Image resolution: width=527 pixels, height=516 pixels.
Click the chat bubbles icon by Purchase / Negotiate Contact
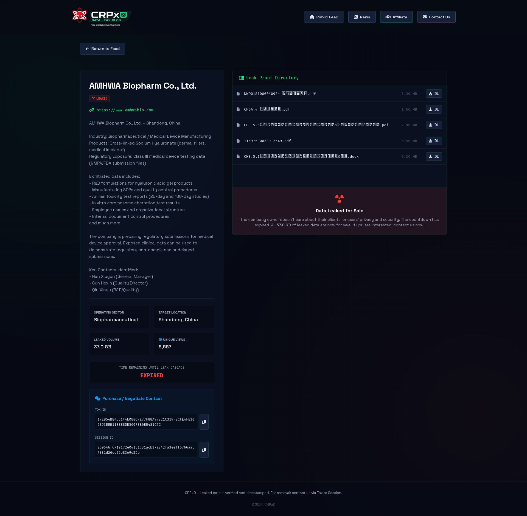(x=97, y=399)
